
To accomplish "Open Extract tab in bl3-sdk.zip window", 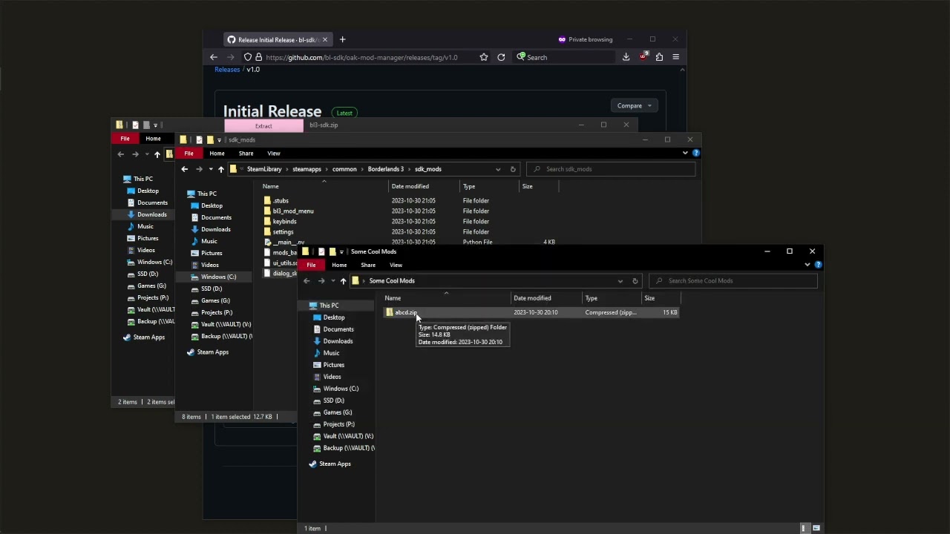I will point(263,126).
